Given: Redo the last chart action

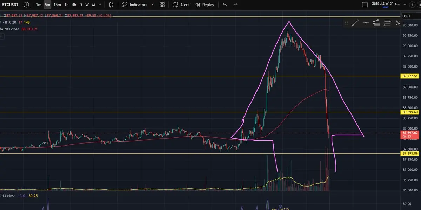Looking at the screenshot, I should pyautogui.click(x=235, y=5).
